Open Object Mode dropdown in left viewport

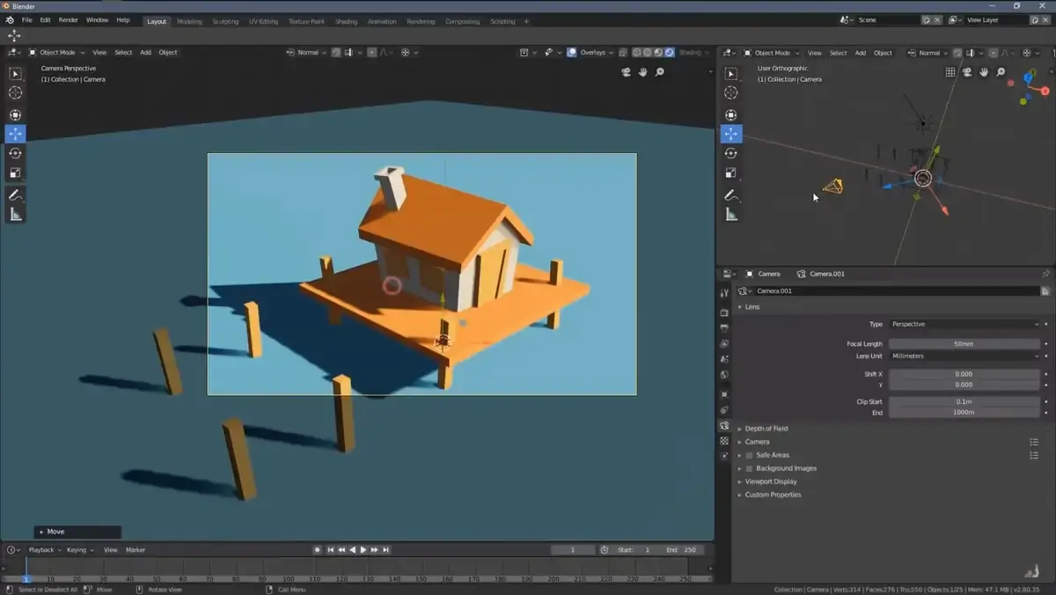(x=57, y=52)
